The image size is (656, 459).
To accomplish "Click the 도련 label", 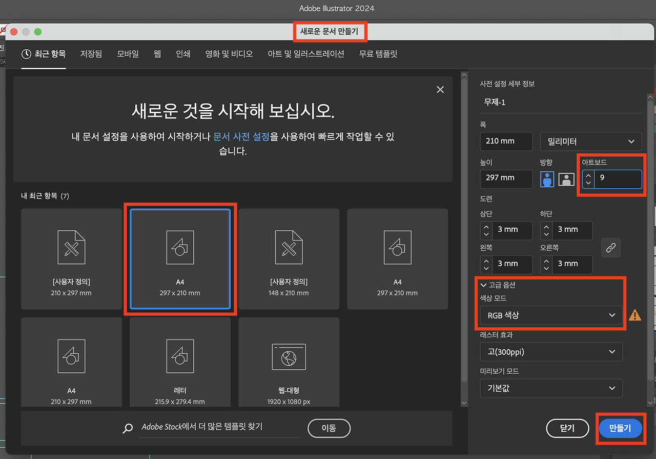I will (x=486, y=199).
